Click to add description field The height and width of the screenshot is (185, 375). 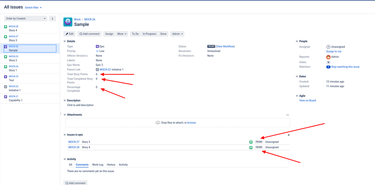pyautogui.click(x=80, y=105)
